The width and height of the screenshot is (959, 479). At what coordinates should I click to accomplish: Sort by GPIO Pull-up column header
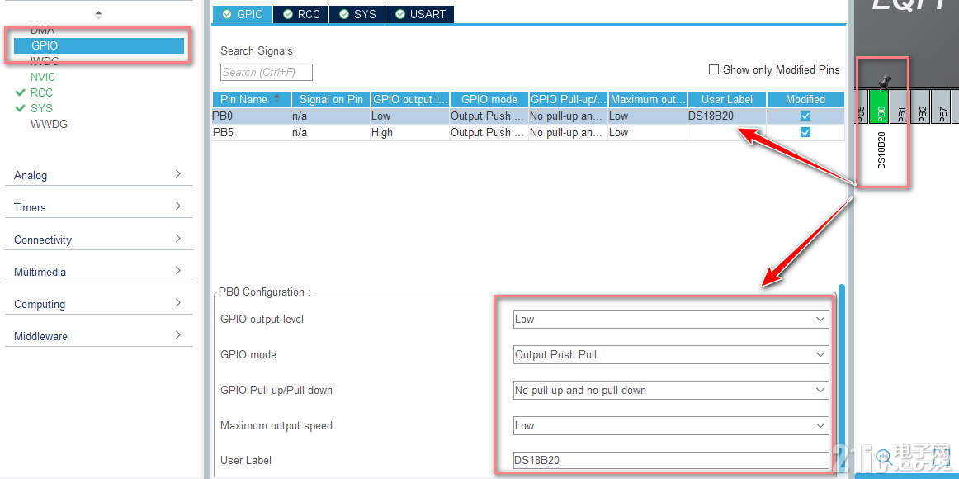pyautogui.click(x=568, y=99)
